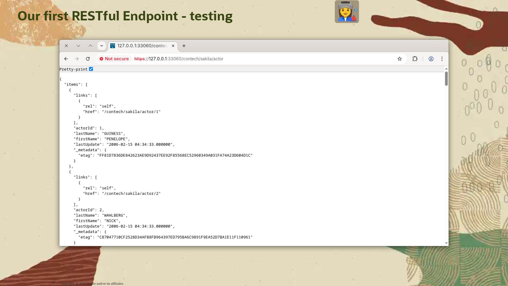
Task: Click the vertical scrollbar thumb
Action: click(446, 78)
